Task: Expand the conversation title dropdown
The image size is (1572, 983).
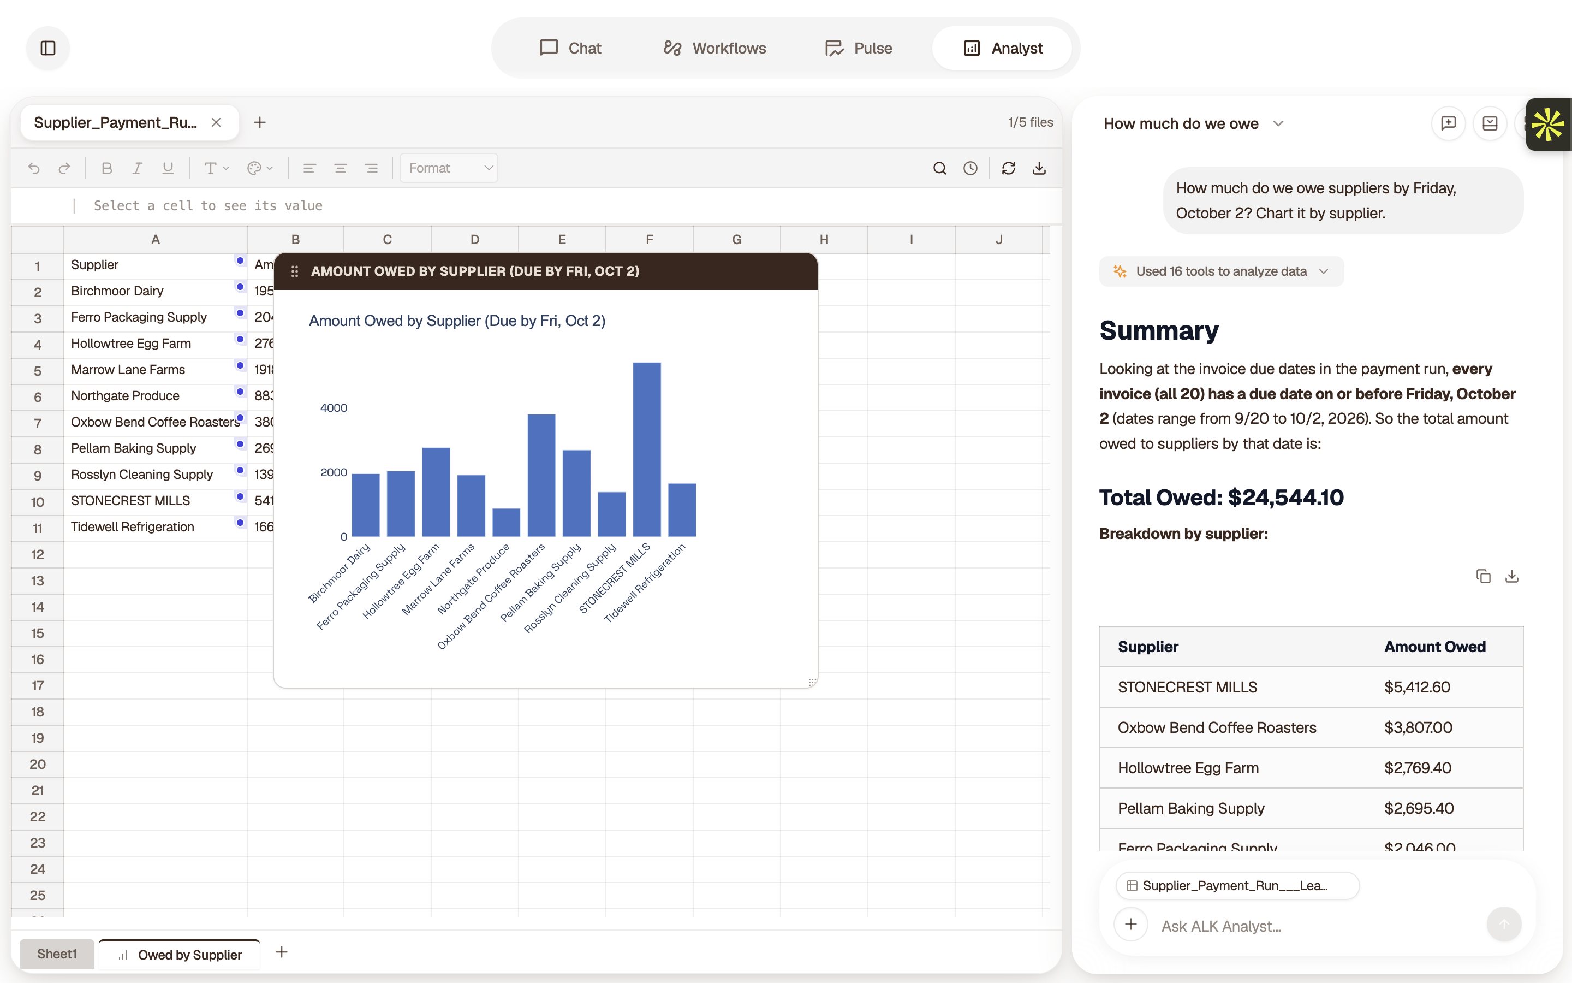Action: click(1278, 123)
